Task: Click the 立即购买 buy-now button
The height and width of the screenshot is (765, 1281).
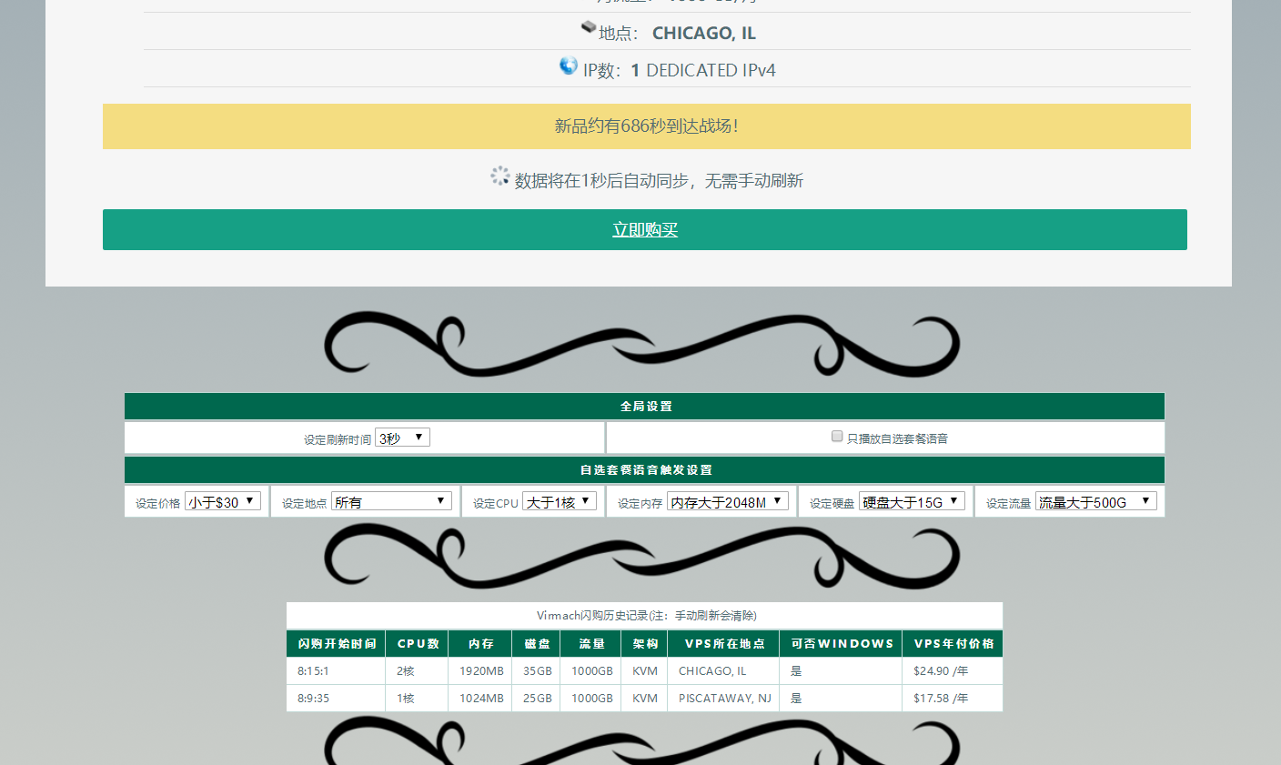Action: pos(644,229)
